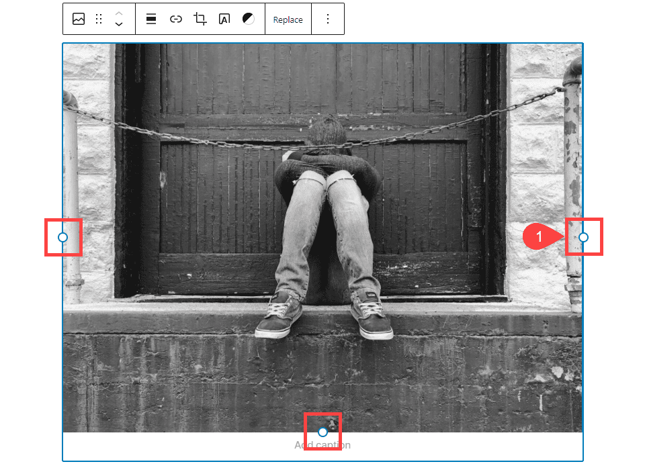This screenshot has height=468, width=645.
Task: Move the image block up with the up chevron
Action: click(x=119, y=14)
